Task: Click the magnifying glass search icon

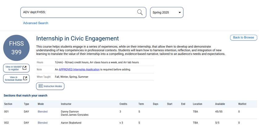Action: tap(140, 12)
